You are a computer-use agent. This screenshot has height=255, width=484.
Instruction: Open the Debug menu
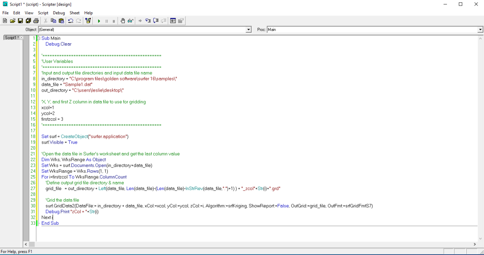[x=58, y=13]
